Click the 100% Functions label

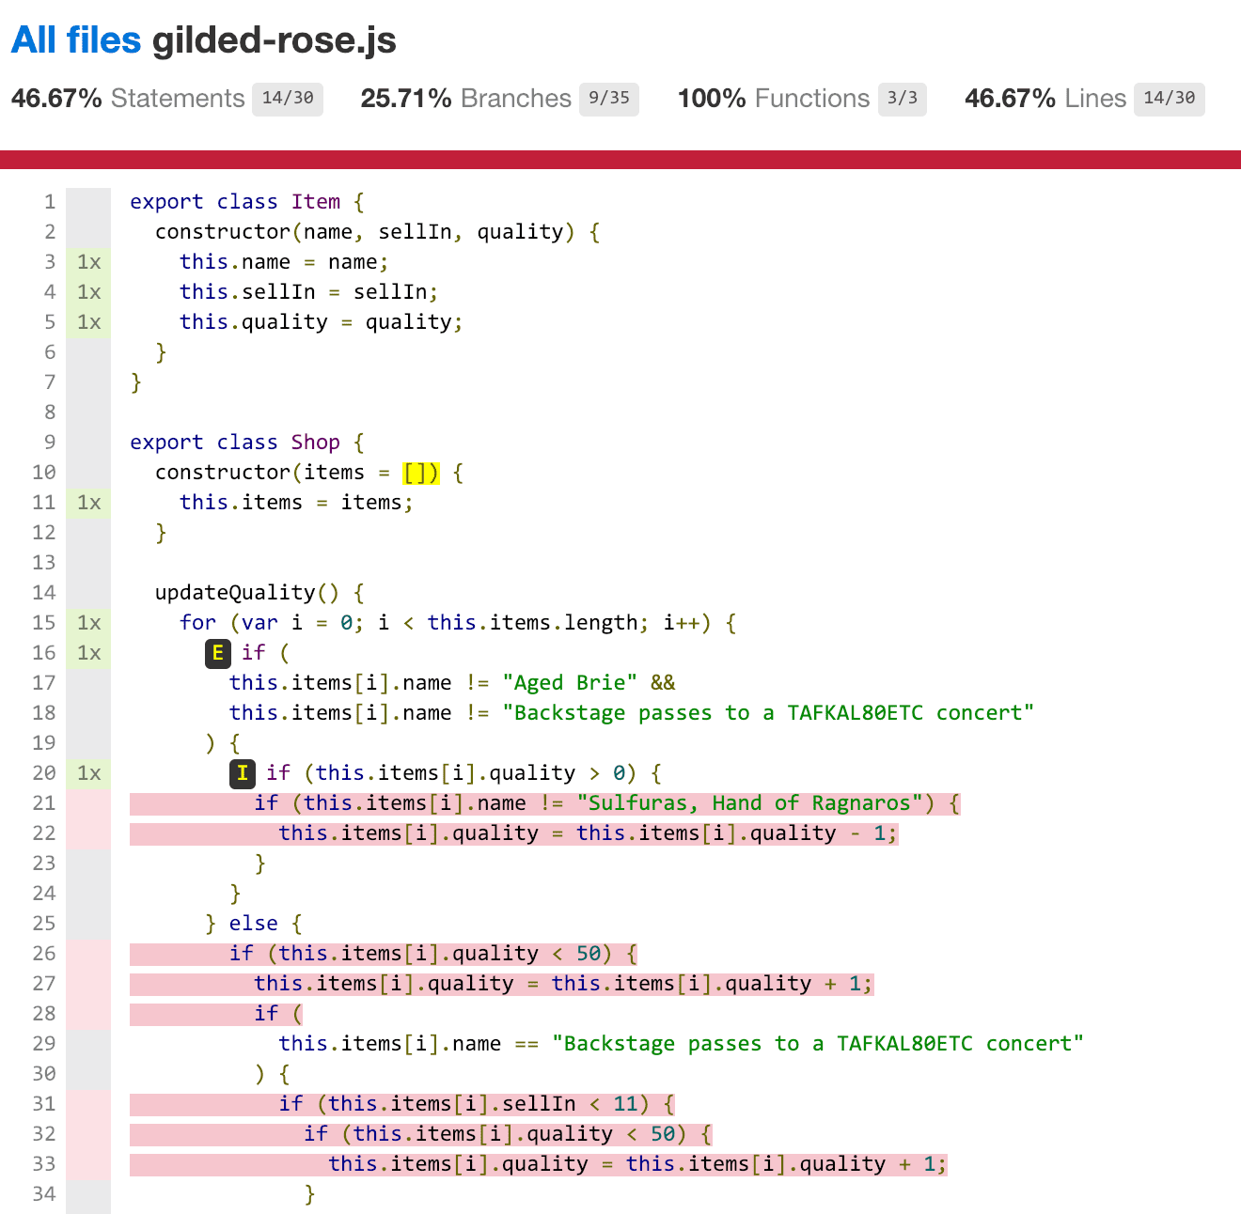810,98
